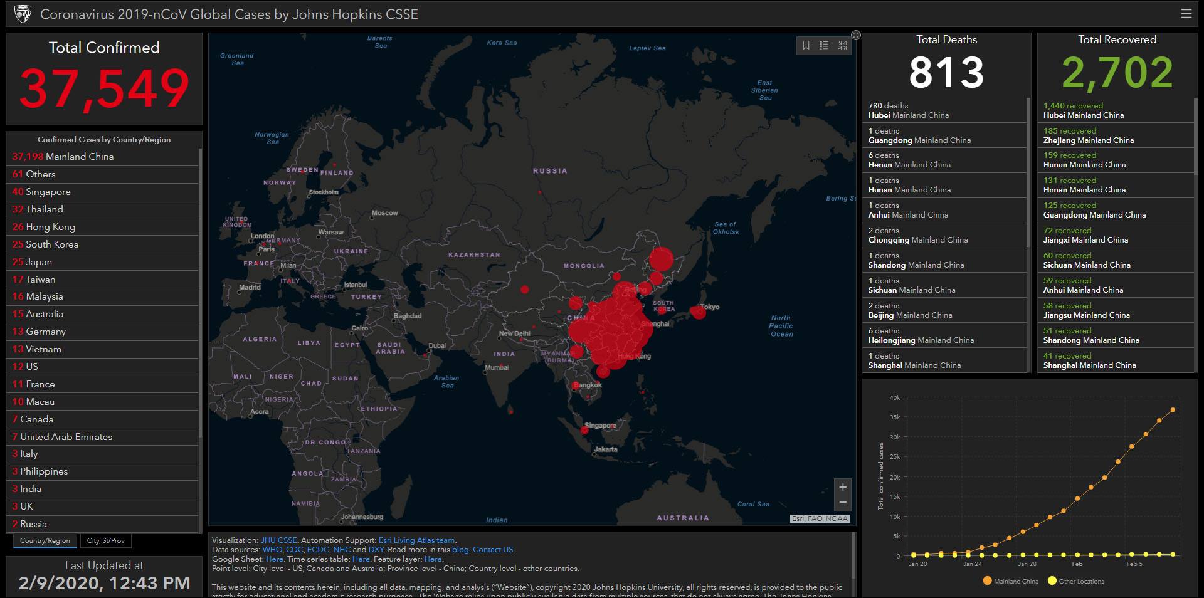Toggle Mainland China series in chart legend
Image resolution: width=1204 pixels, height=598 pixels.
click(x=1010, y=581)
